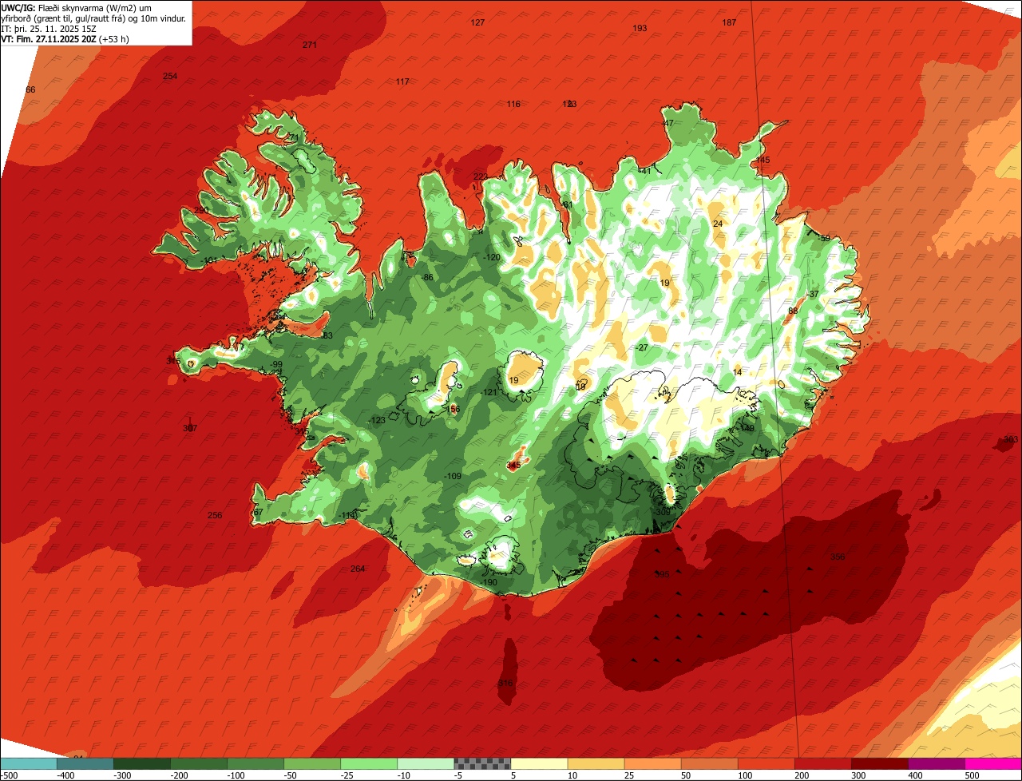Viewport: 1022px width, 781px height.
Task: Click the map value '47' on the northeast peninsula
Action: (x=668, y=123)
